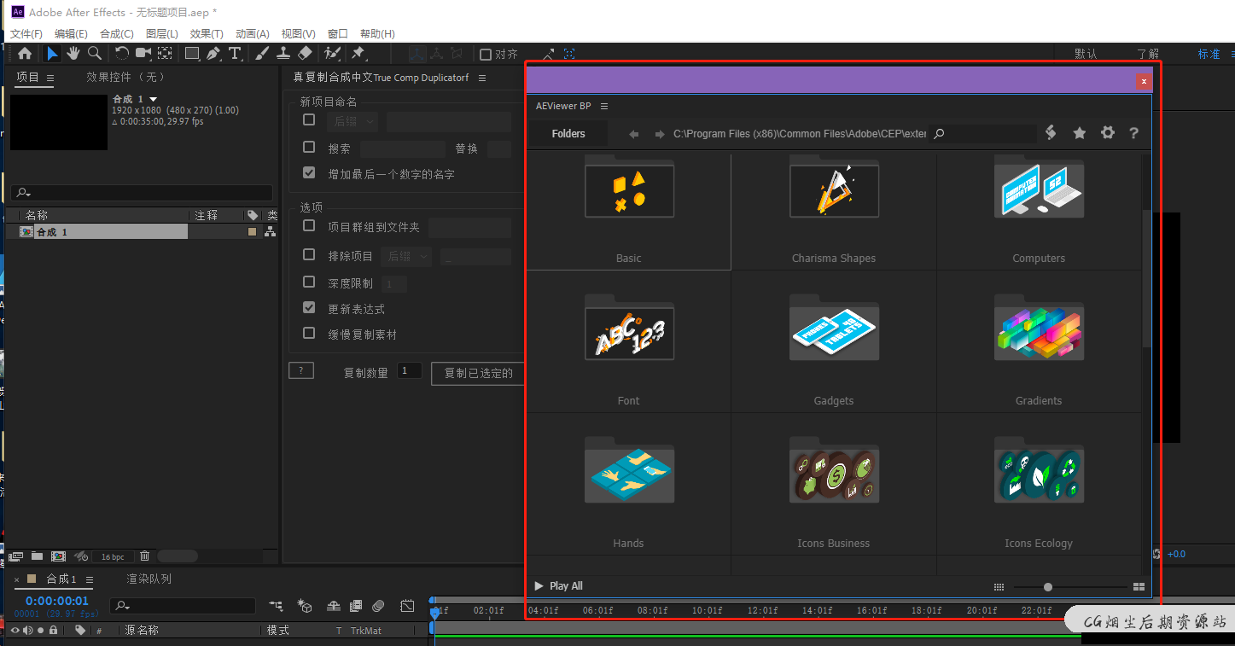Toggle the 对齐 snapping checkbox

(x=486, y=55)
